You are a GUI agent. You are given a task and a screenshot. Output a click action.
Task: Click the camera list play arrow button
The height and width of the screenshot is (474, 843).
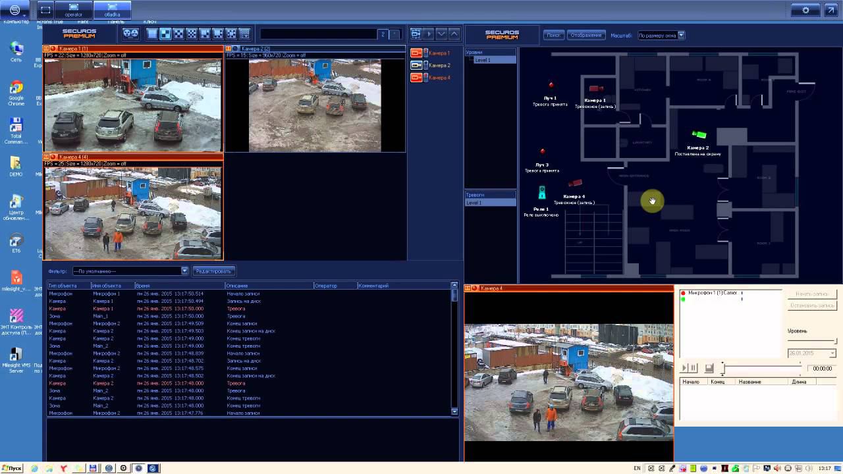click(429, 34)
